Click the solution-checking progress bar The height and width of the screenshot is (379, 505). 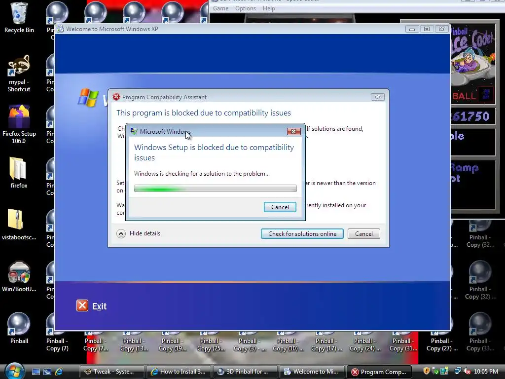point(215,188)
